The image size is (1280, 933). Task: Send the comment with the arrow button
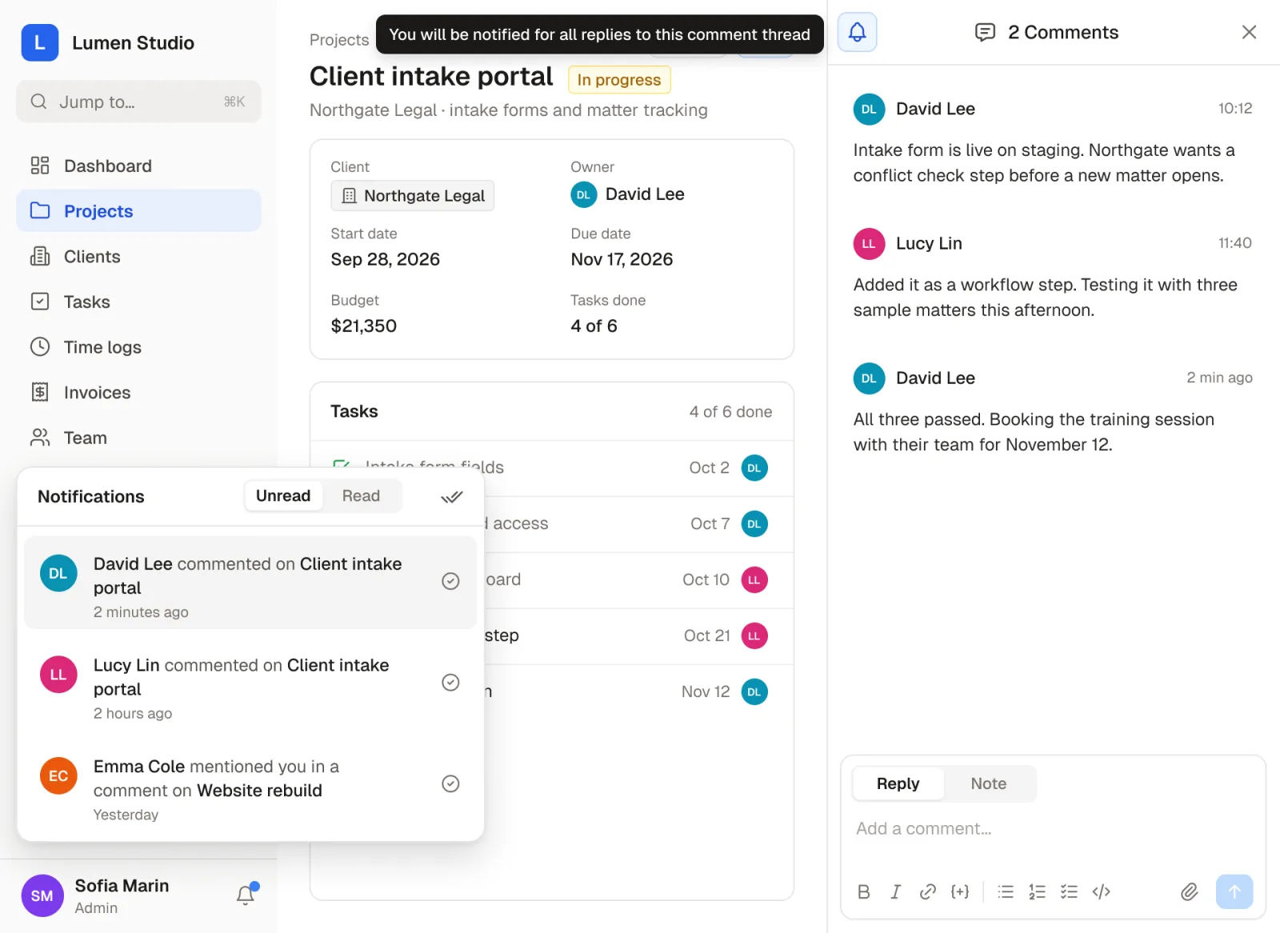click(x=1234, y=891)
